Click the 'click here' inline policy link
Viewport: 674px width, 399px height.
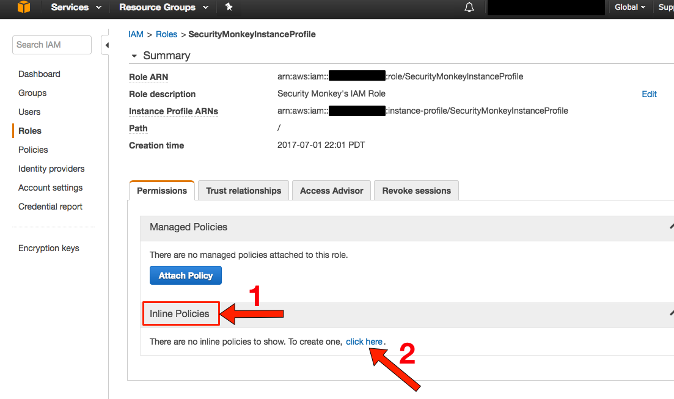(364, 342)
